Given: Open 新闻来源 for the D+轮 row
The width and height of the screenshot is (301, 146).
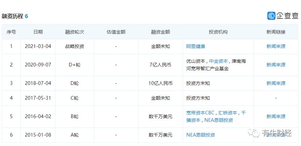Looking at the screenshot, I should [x=276, y=65].
